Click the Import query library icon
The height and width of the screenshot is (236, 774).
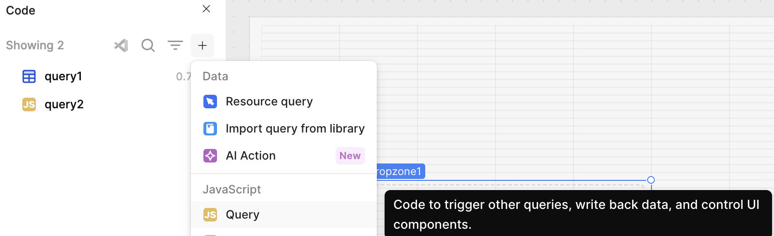210,129
